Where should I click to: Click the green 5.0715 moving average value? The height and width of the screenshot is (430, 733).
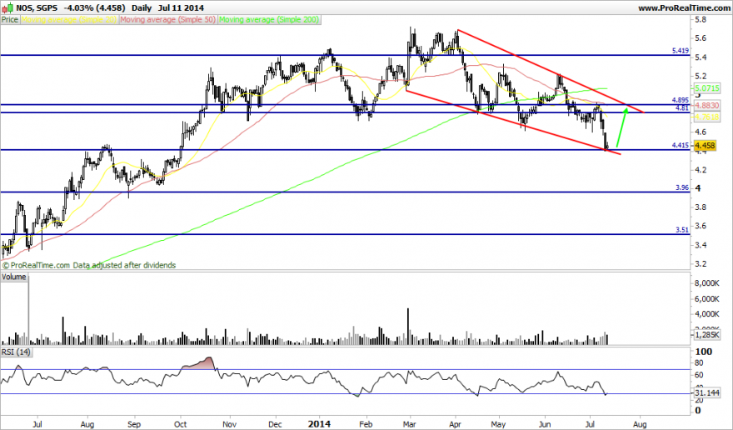(x=707, y=88)
